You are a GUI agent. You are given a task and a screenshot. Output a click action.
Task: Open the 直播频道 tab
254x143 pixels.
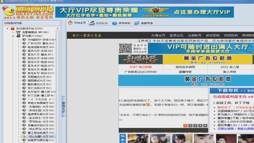click(x=144, y=23)
